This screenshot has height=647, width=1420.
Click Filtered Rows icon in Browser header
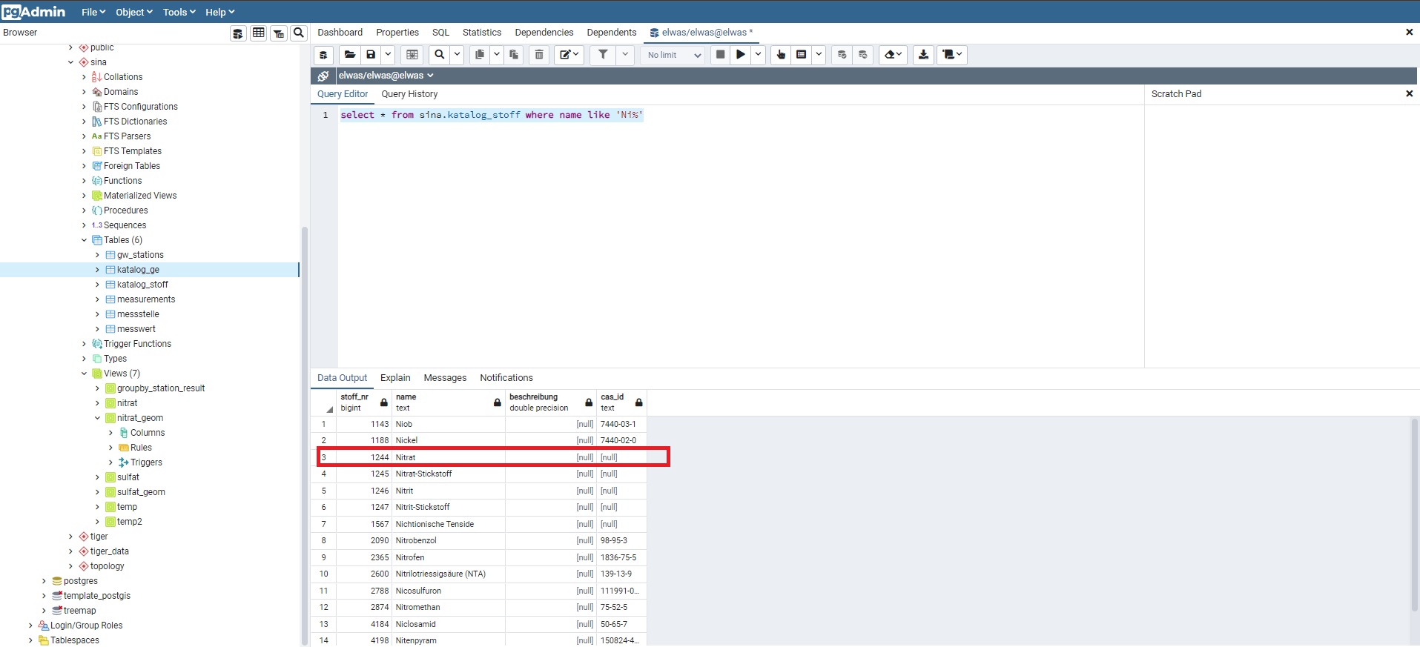(279, 33)
